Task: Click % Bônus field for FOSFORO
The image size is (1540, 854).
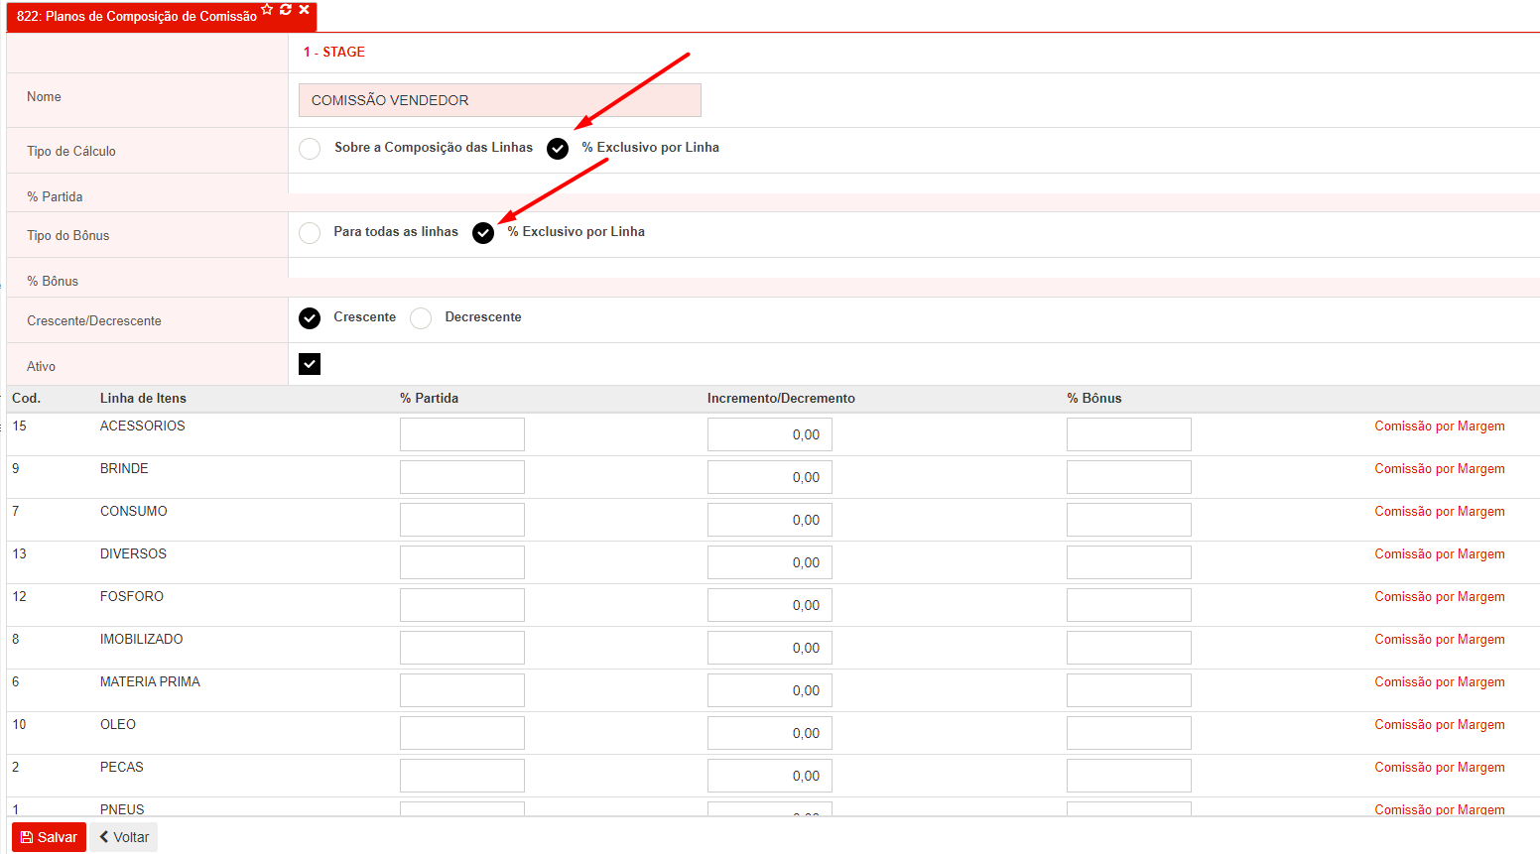Action: coord(1129,605)
